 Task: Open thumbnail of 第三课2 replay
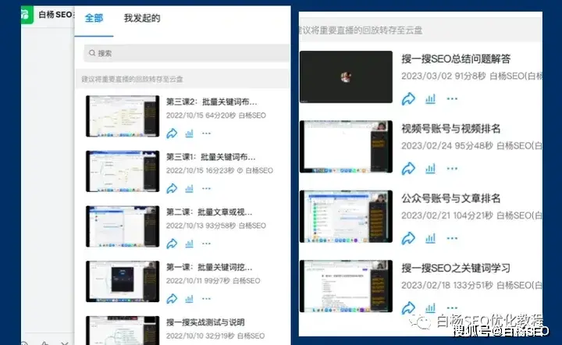pos(123,116)
